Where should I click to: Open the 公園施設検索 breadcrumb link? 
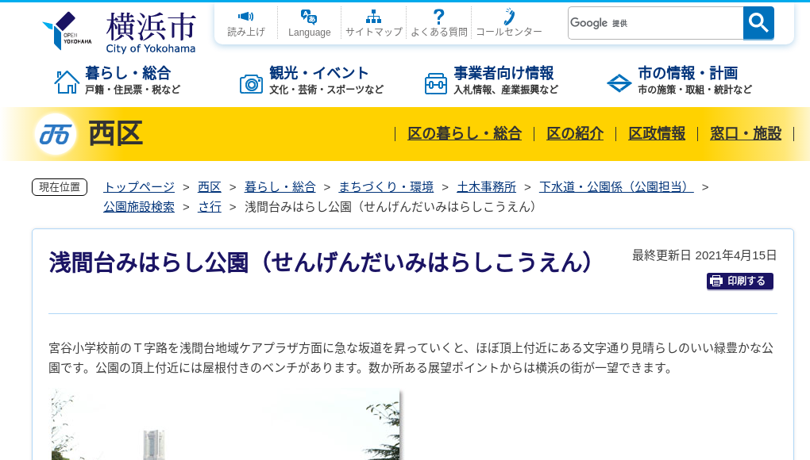[138, 206]
